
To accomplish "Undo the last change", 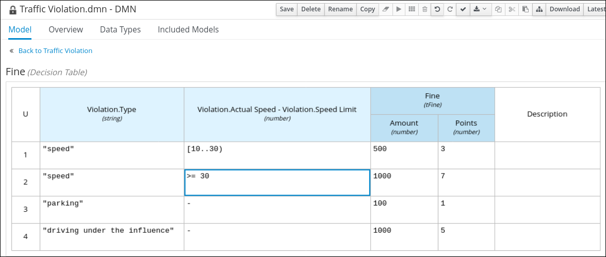I will pyautogui.click(x=437, y=9).
